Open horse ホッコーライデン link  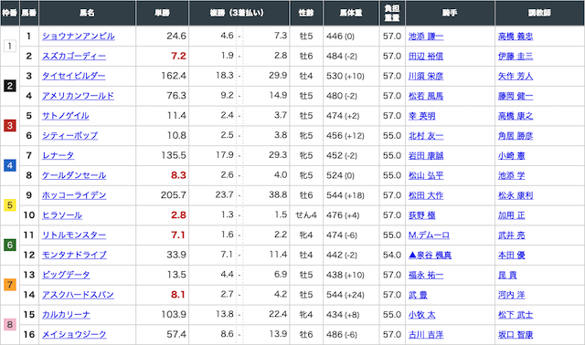tap(74, 195)
